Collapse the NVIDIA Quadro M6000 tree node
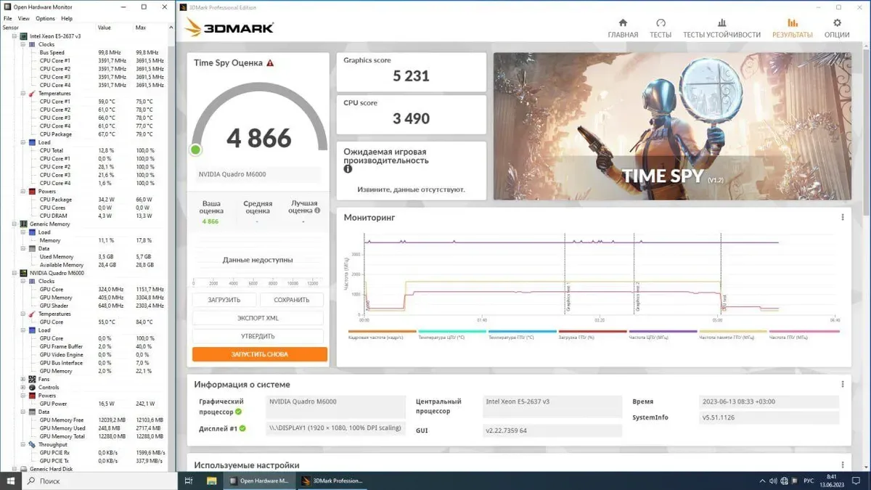The width and height of the screenshot is (871, 490). [15, 273]
